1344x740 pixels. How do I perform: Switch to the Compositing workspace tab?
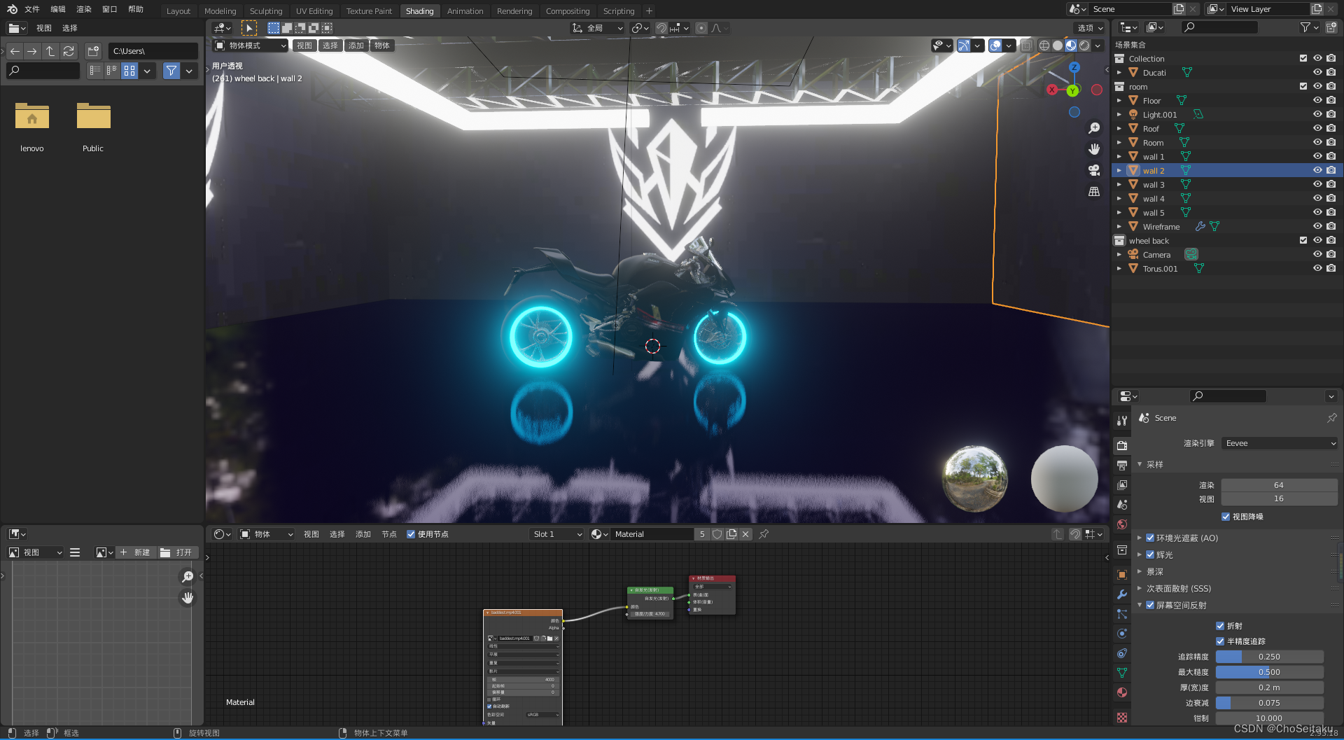click(x=568, y=11)
